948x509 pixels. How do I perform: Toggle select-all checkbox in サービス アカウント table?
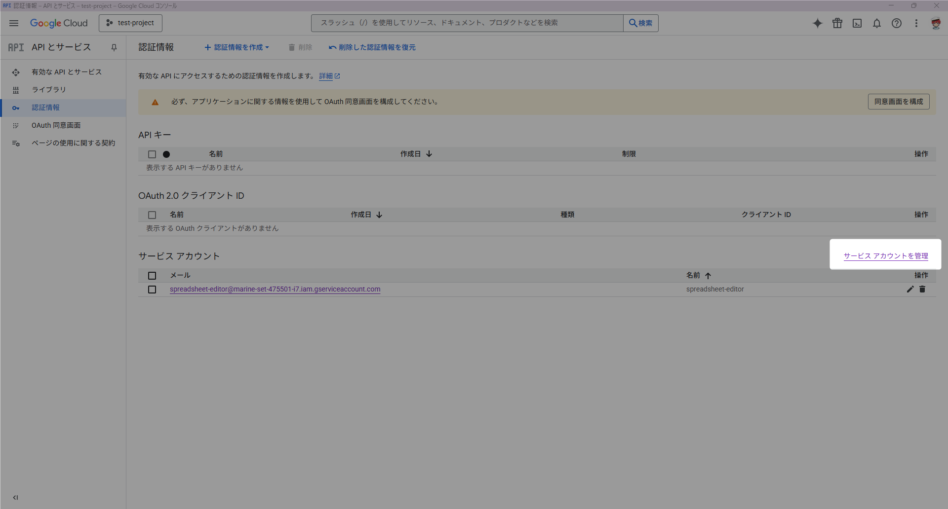click(x=152, y=276)
